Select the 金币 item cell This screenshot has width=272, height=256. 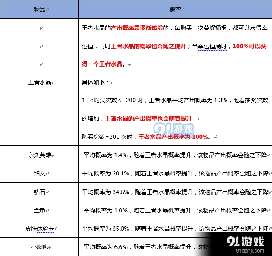point(39,210)
